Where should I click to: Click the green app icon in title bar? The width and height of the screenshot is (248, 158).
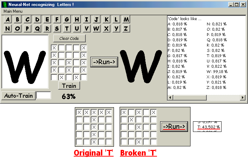[5, 5]
